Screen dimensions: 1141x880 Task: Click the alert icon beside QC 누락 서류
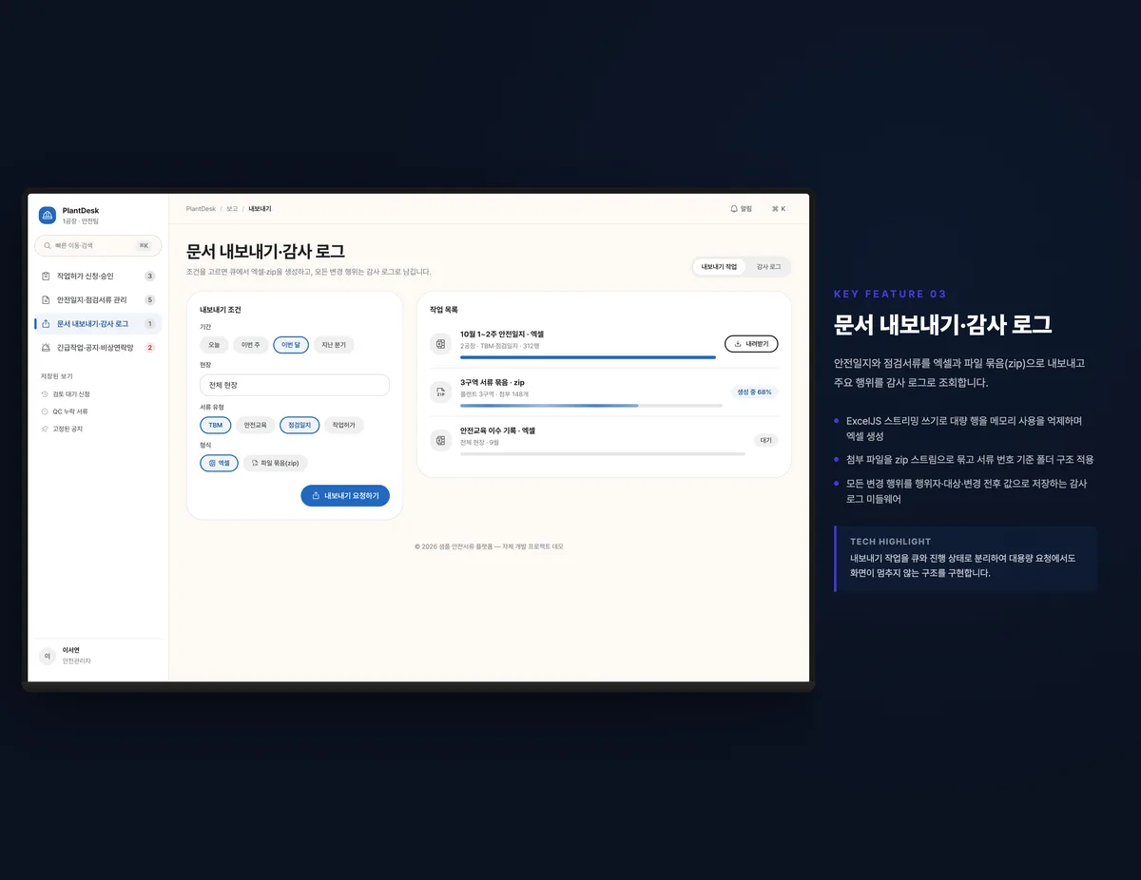pyautogui.click(x=45, y=411)
